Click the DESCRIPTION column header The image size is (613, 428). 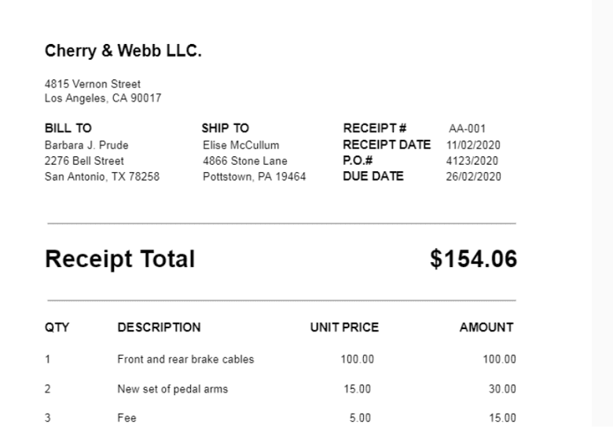point(159,327)
